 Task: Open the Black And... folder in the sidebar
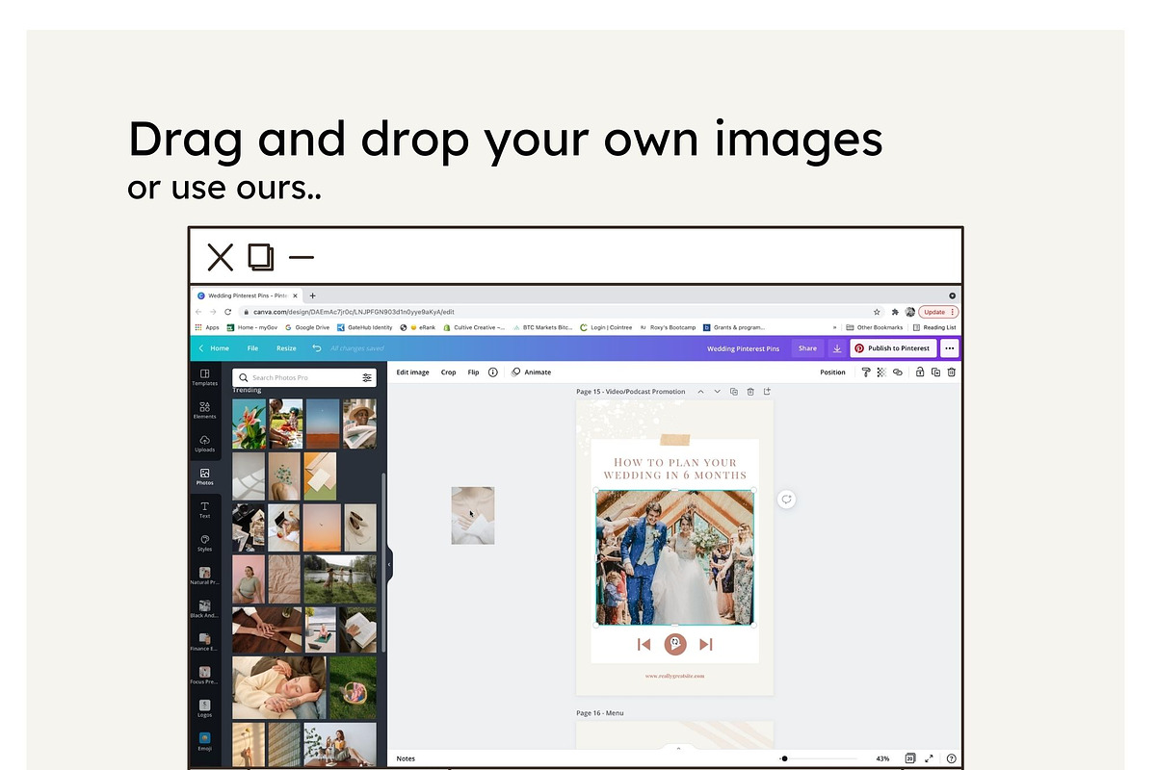(x=204, y=609)
